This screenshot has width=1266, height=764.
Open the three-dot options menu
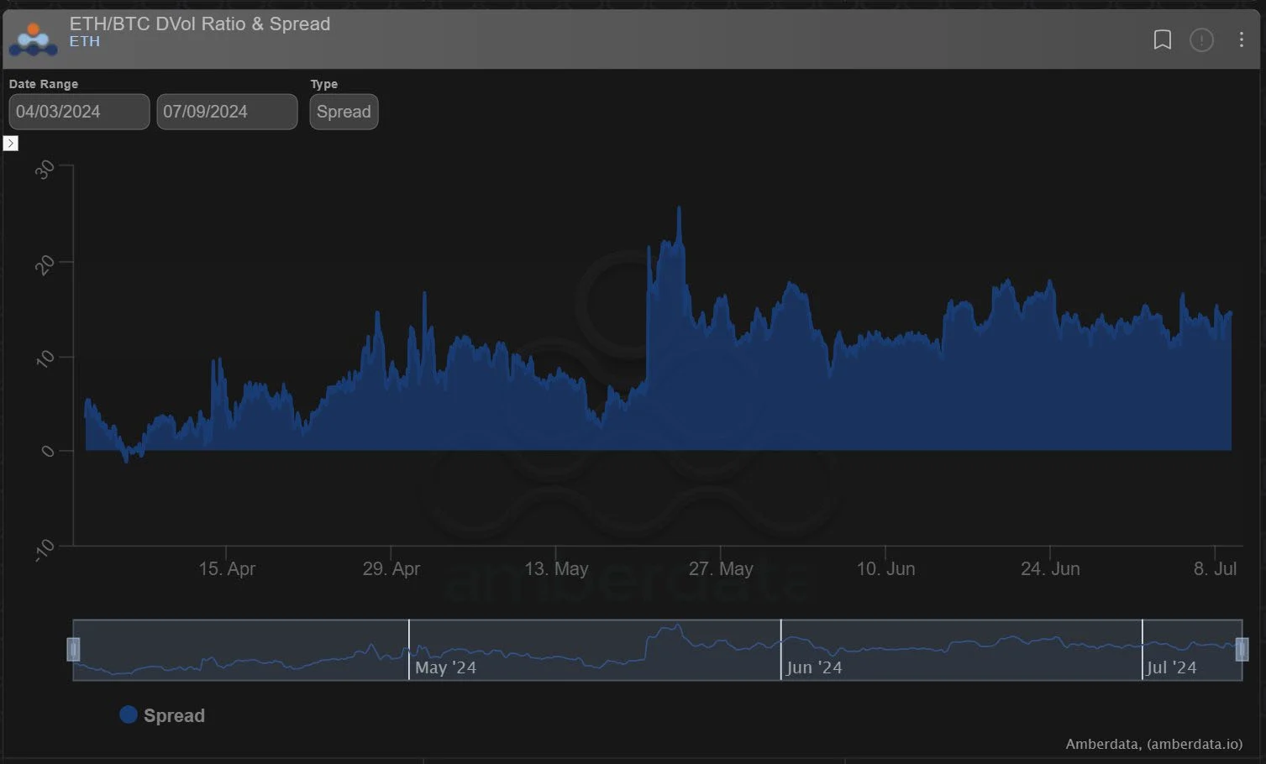(1241, 39)
